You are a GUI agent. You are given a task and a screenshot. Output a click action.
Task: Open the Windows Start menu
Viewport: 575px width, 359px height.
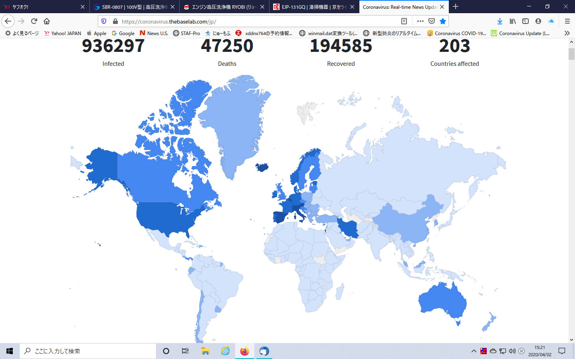click(10, 351)
